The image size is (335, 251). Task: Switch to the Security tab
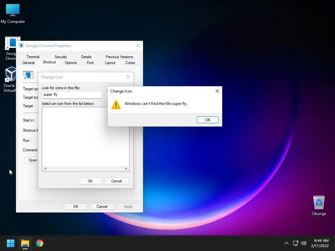click(61, 57)
